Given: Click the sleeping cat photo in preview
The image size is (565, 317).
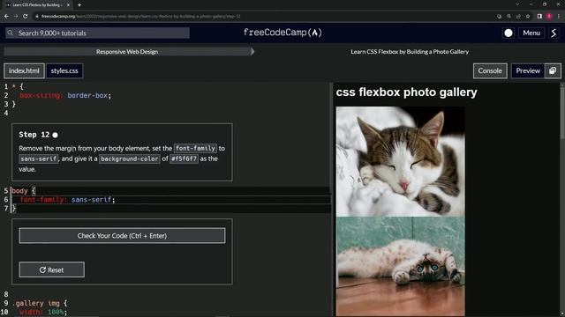Looking at the screenshot, I should pos(400,161).
